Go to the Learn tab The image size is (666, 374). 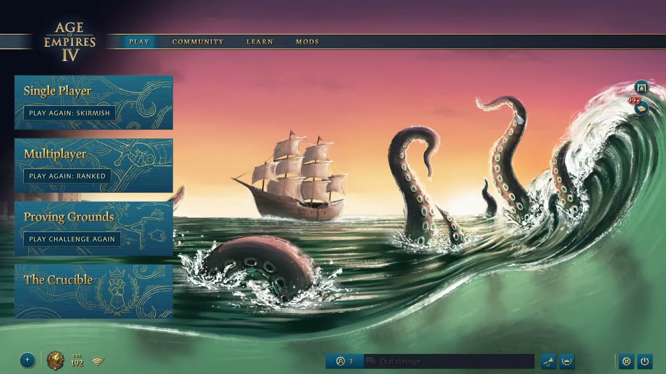[260, 42]
